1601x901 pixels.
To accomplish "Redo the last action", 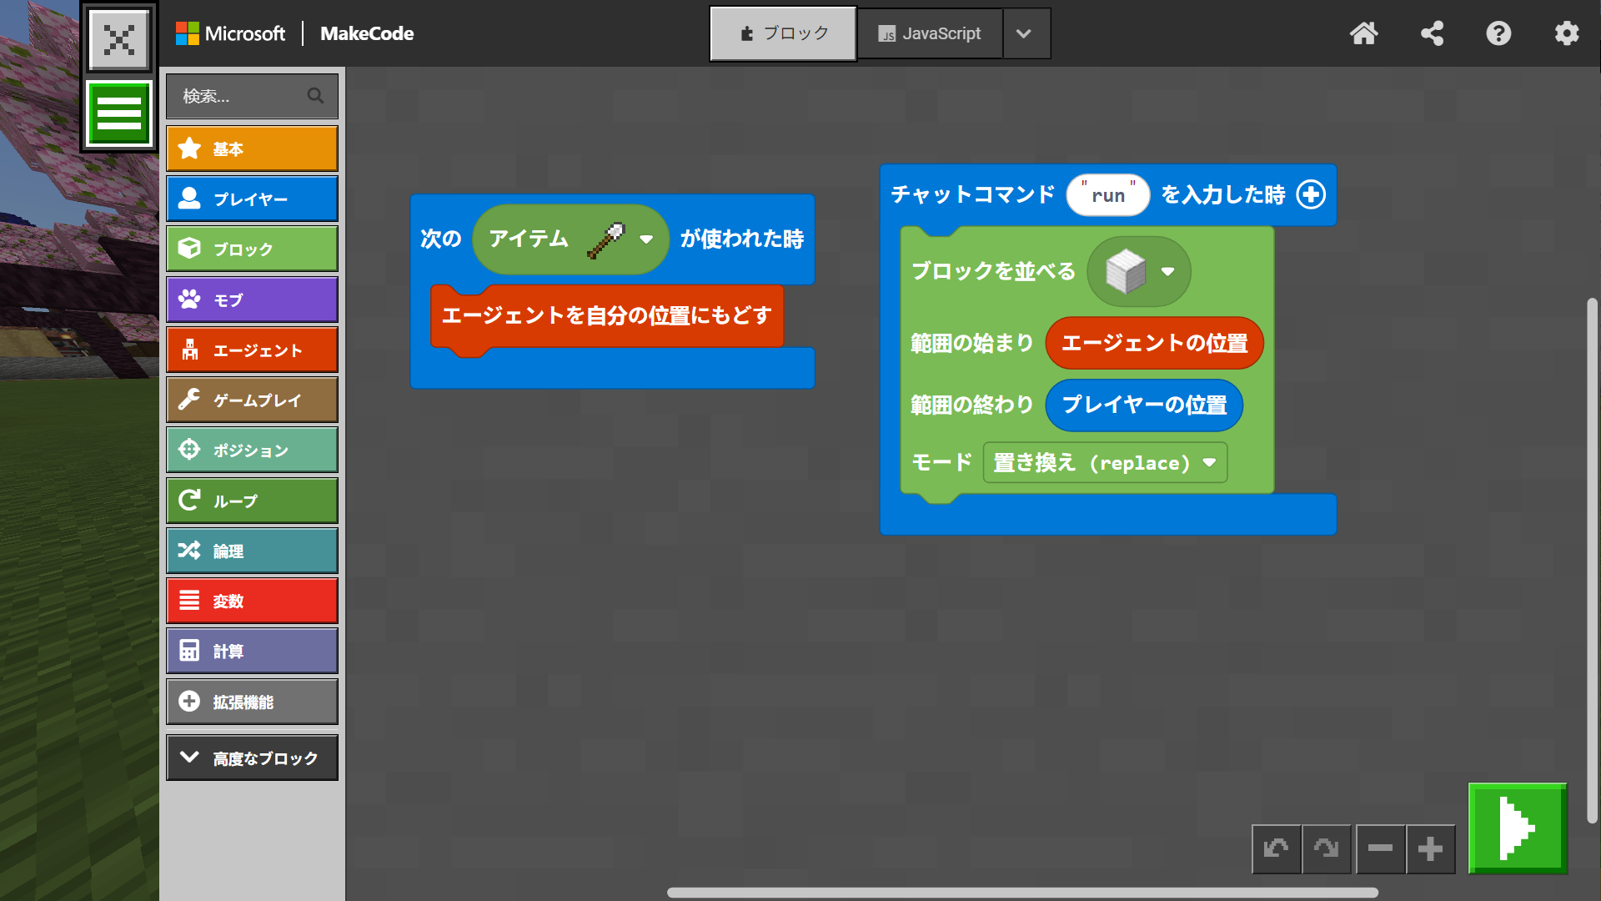I will [x=1326, y=849].
